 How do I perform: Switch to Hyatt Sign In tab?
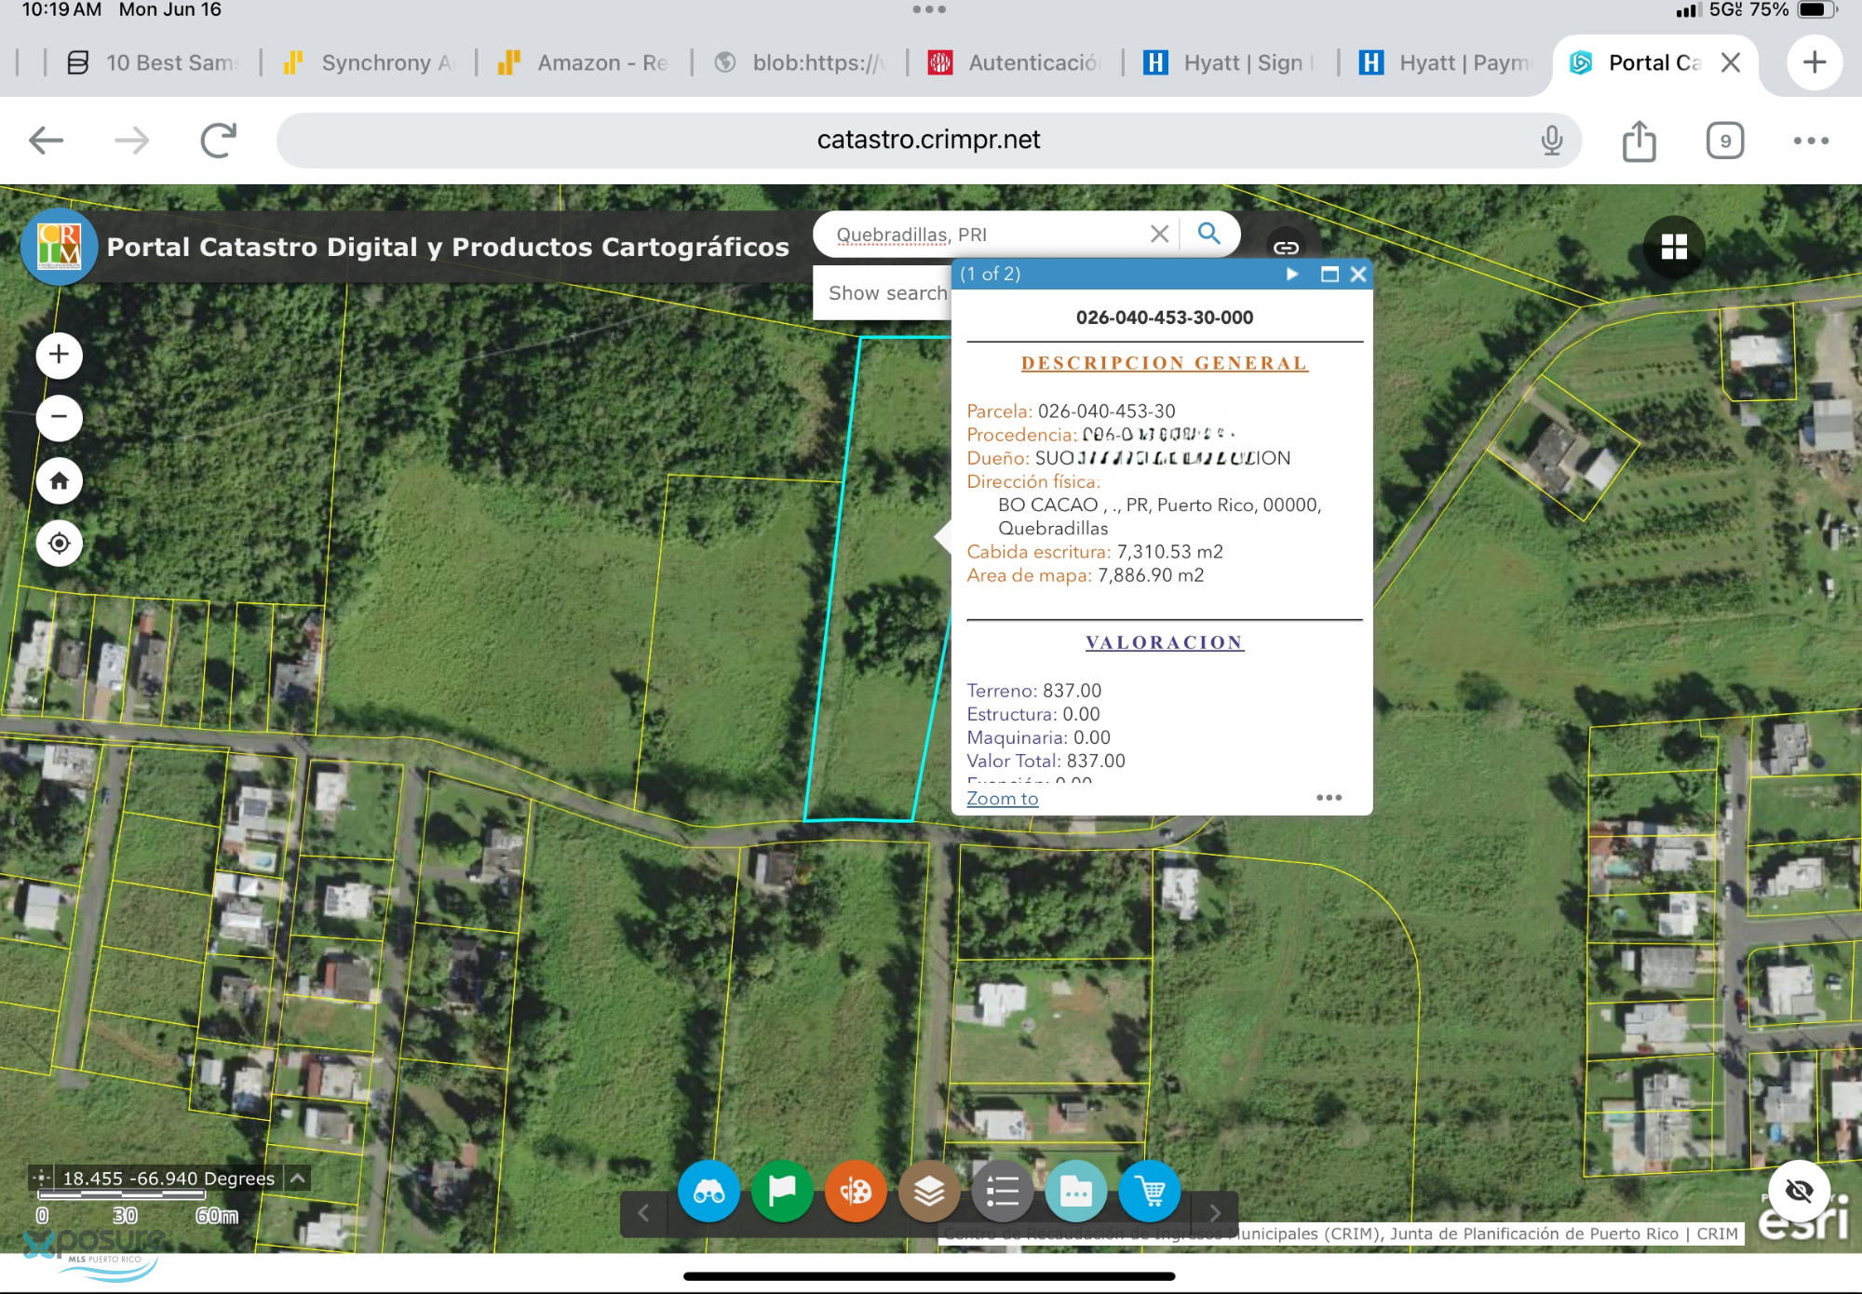1229,62
